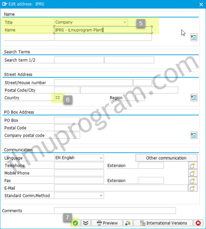Click the icon button next to Preview

(x=128, y=223)
